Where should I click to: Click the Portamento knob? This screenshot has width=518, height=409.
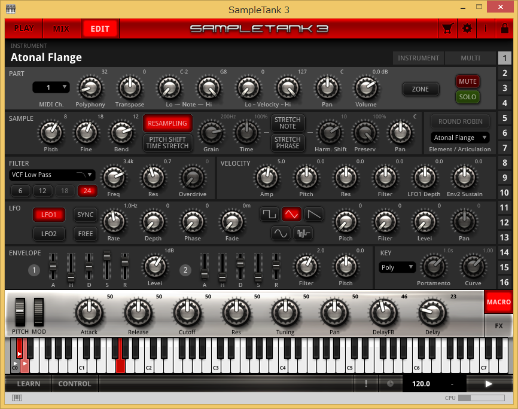tap(434, 267)
